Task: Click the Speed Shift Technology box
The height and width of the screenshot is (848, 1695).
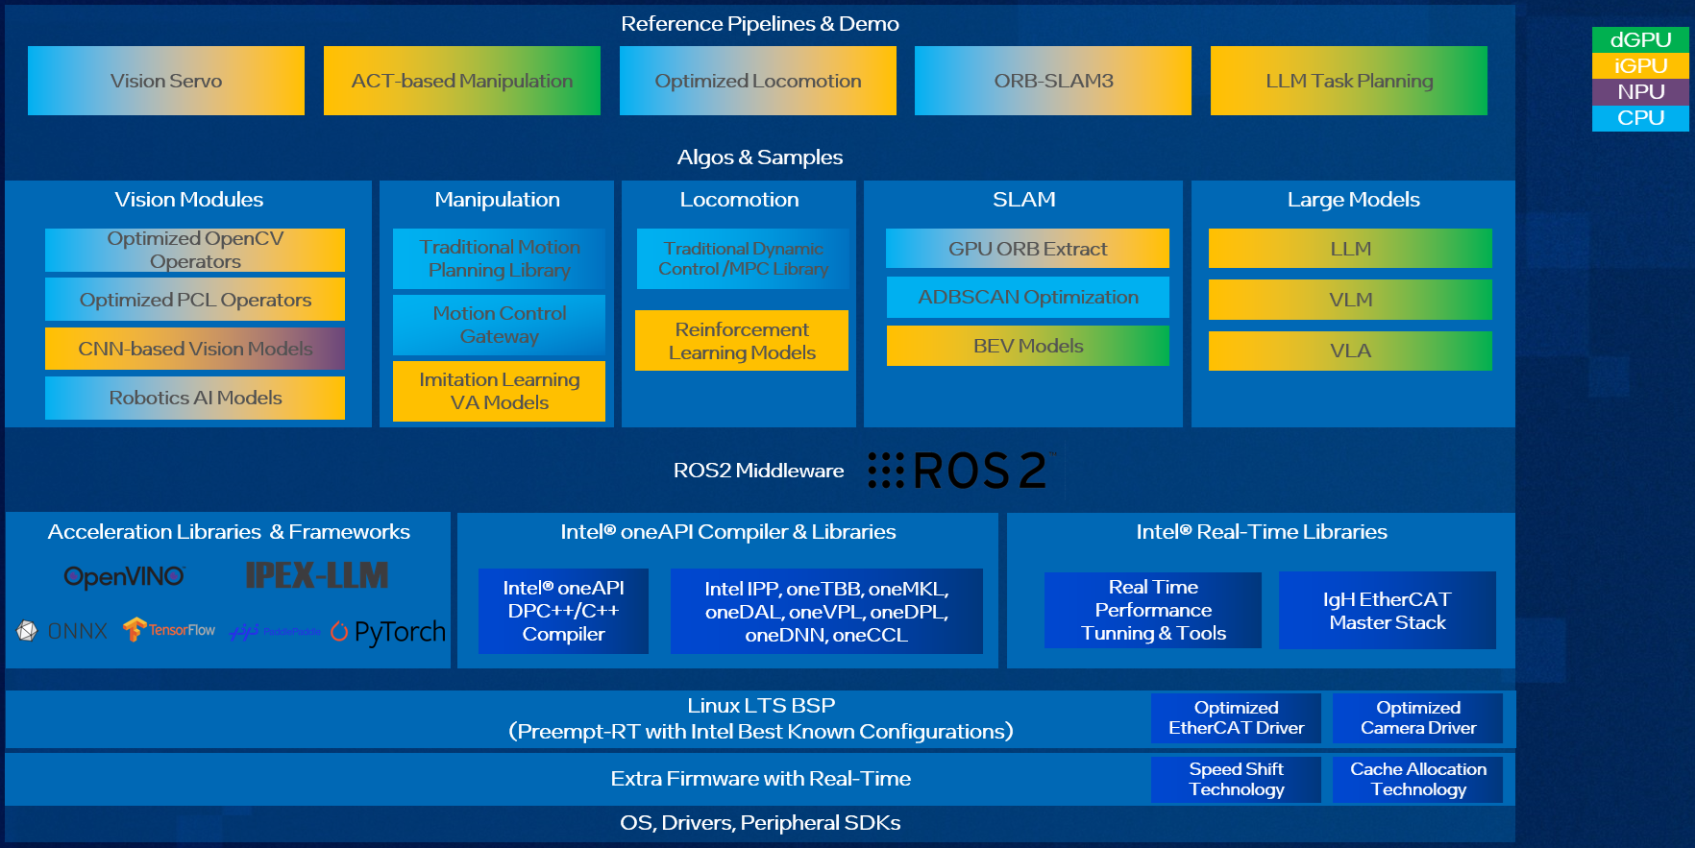Action: pyautogui.click(x=1236, y=780)
